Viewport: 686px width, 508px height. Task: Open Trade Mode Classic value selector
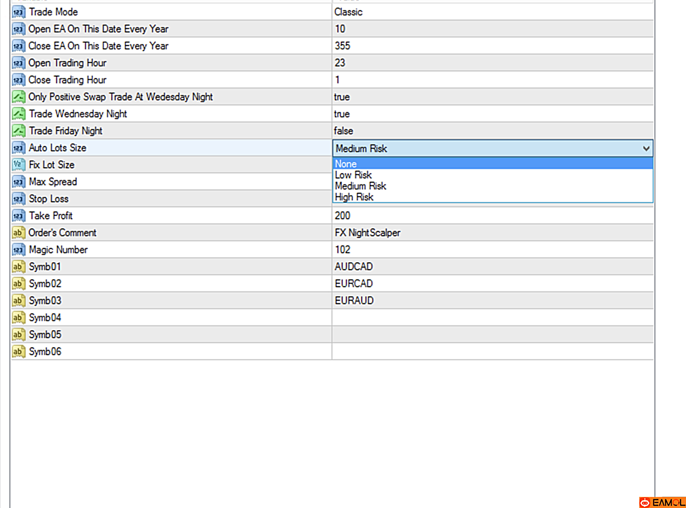tap(493, 12)
